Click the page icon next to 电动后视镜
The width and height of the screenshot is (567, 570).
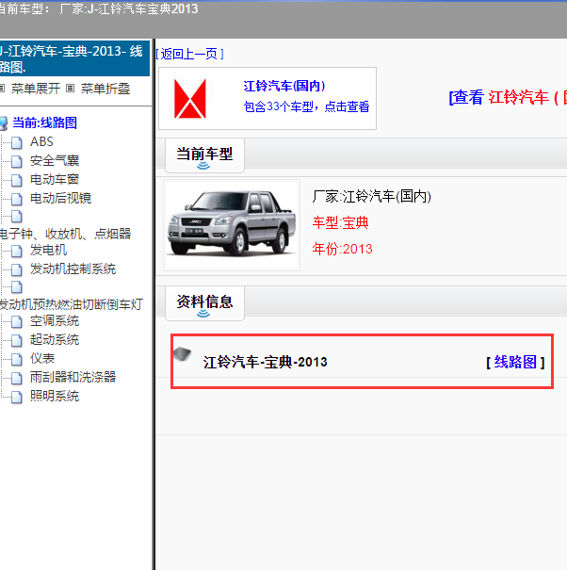(x=16, y=199)
